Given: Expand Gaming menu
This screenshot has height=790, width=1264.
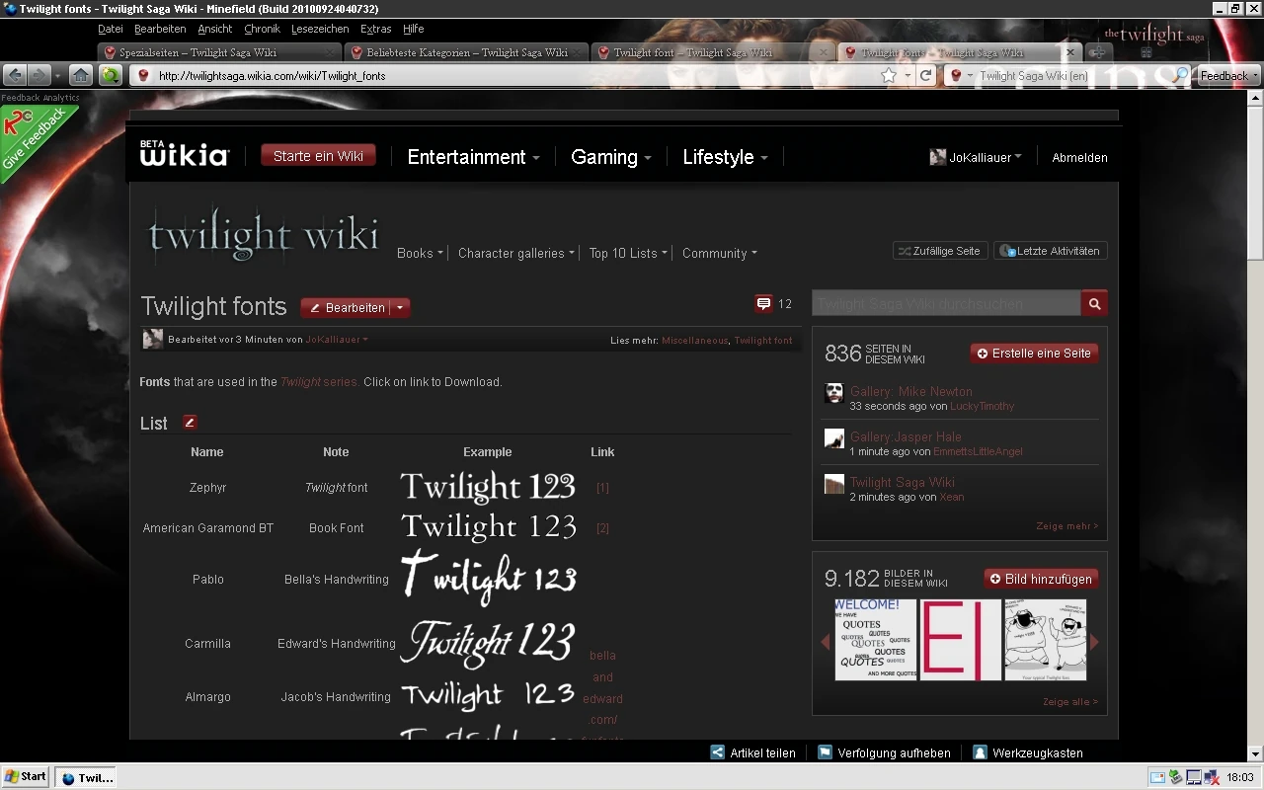Looking at the screenshot, I should (611, 157).
